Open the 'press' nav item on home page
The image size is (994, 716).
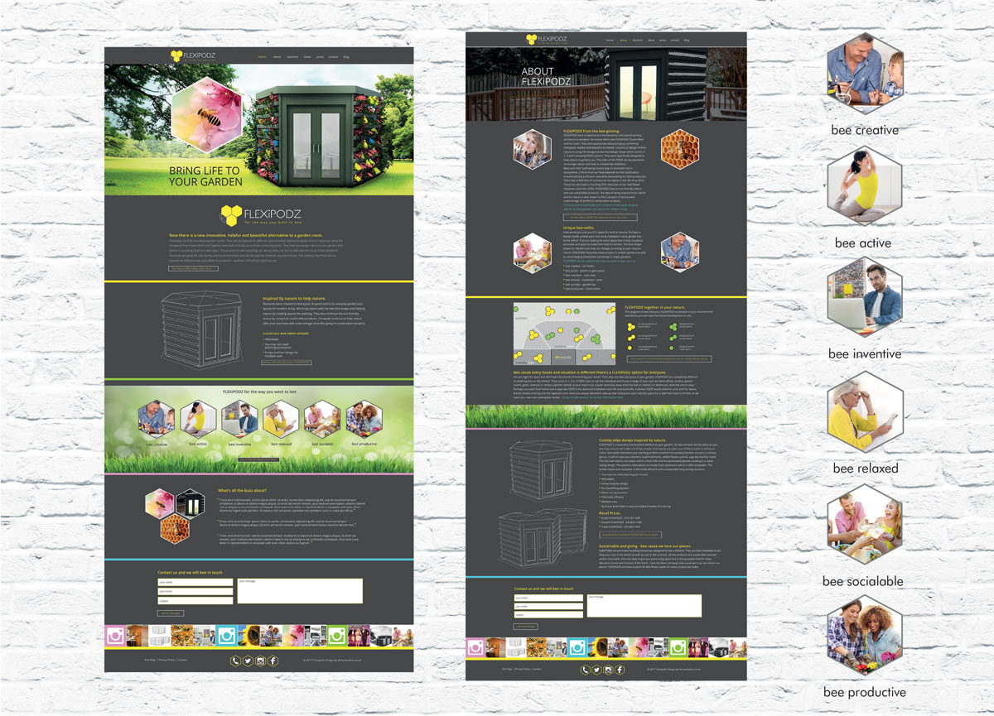pos(320,57)
